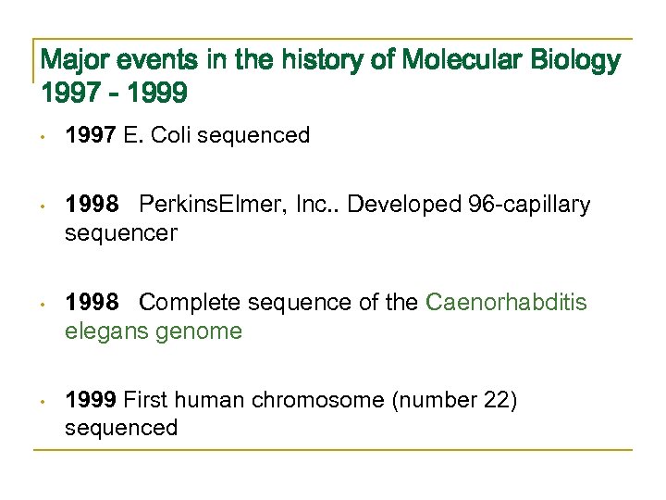Click the "Complete sequence of the" text
This screenshot has width=666, height=500.
[278, 303]
